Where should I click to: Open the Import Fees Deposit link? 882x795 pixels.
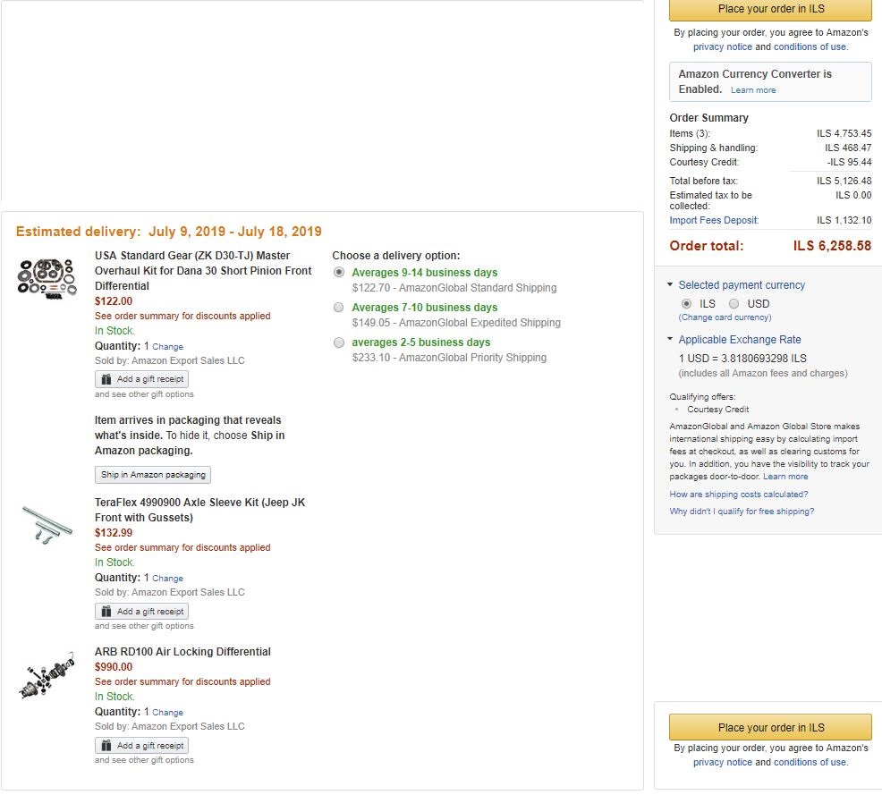click(x=714, y=220)
